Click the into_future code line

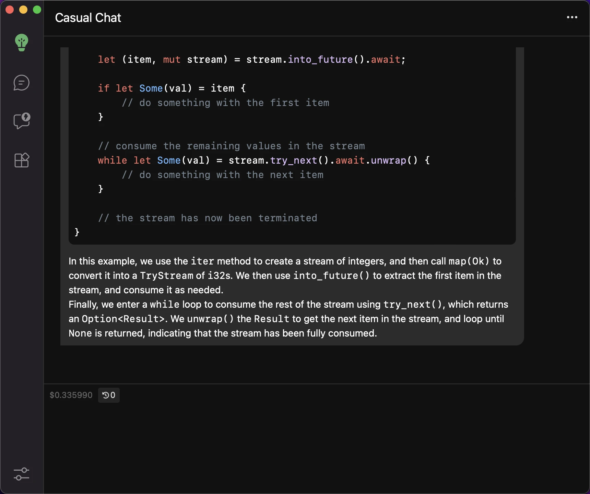pos(252,59)
